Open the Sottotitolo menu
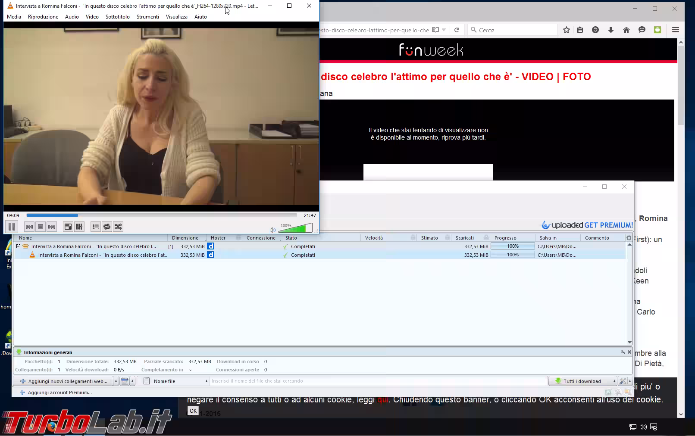The height and width of the screenshot is (436, 695). click(x=117, y=17)
